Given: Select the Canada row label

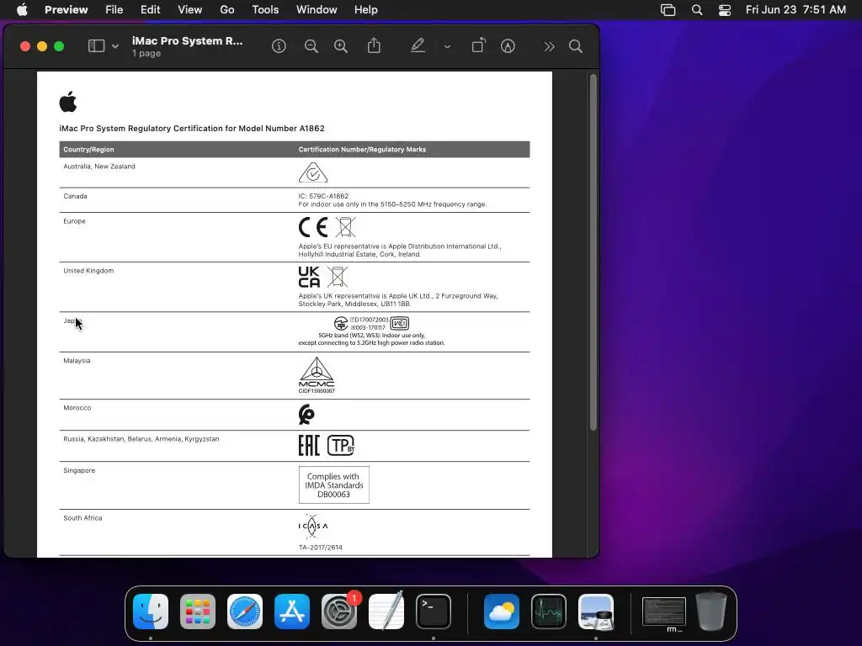Looking at the screenshot, I should click(75, 196).
